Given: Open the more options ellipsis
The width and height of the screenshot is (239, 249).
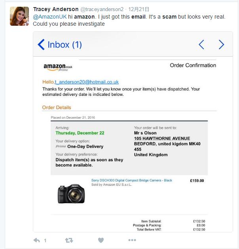Looking at the screenshot, I should tap(132, 240).
